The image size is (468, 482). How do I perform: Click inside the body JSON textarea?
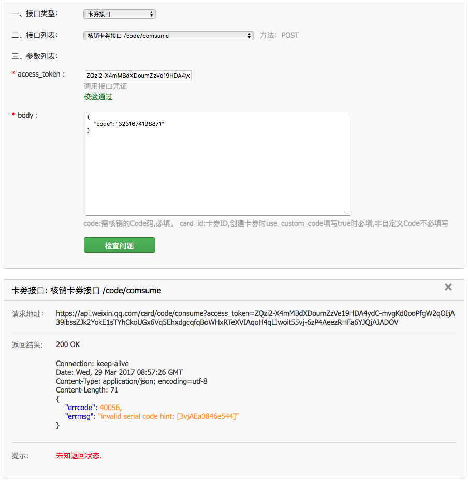(218, 163)
